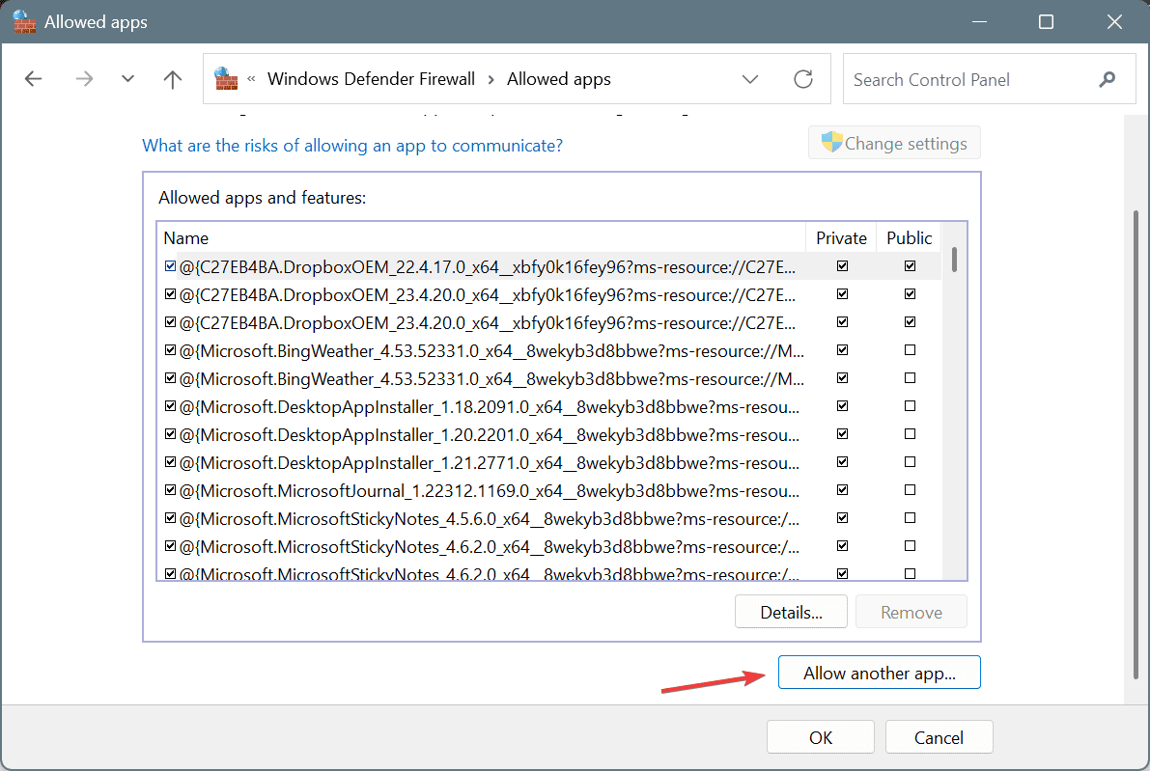Image resolution: width=1150 pixels, height=771 pixels.
Task: Select the DropboxOEM_22.4.17.0 row text
Action: (487, 266)
